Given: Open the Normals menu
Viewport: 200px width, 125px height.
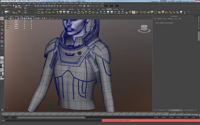Looking at the screenshot, I should pyautogui.click(x=54, y=3).
